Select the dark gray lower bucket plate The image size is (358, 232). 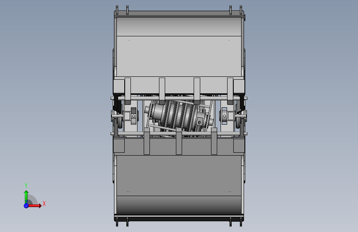pos(179,175)
